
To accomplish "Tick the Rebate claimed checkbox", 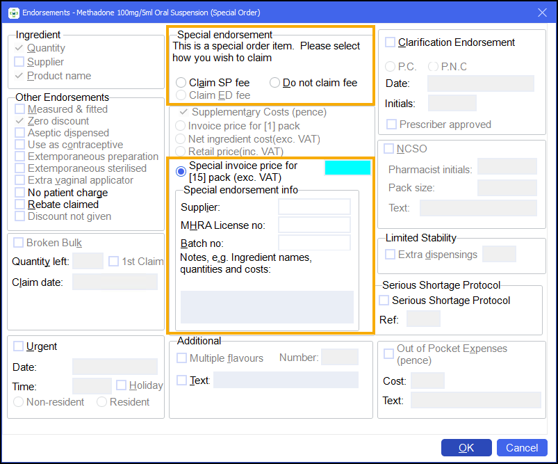I will tap(19, 205).
